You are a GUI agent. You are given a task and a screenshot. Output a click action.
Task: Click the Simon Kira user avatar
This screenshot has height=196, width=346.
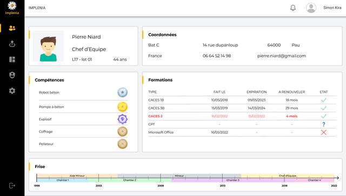[311, 8]
